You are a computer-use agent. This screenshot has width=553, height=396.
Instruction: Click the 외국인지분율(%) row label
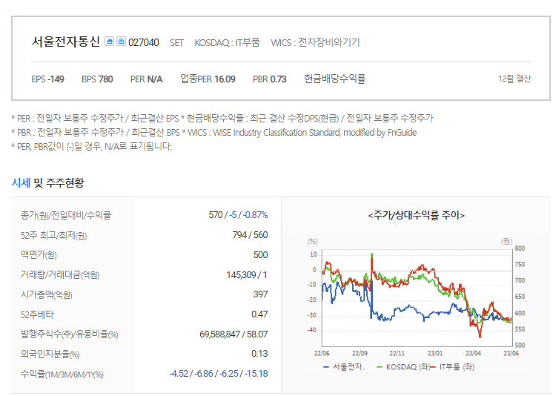50,354
